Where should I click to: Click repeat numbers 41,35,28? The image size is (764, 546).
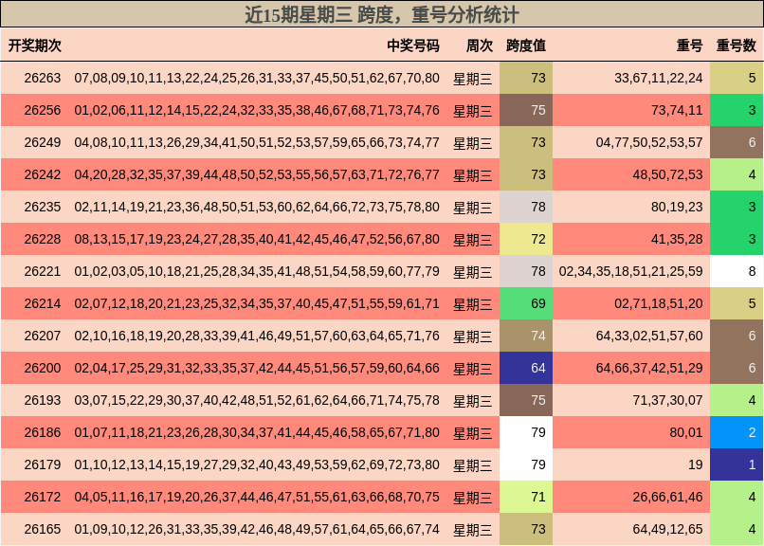pos(677,239)
